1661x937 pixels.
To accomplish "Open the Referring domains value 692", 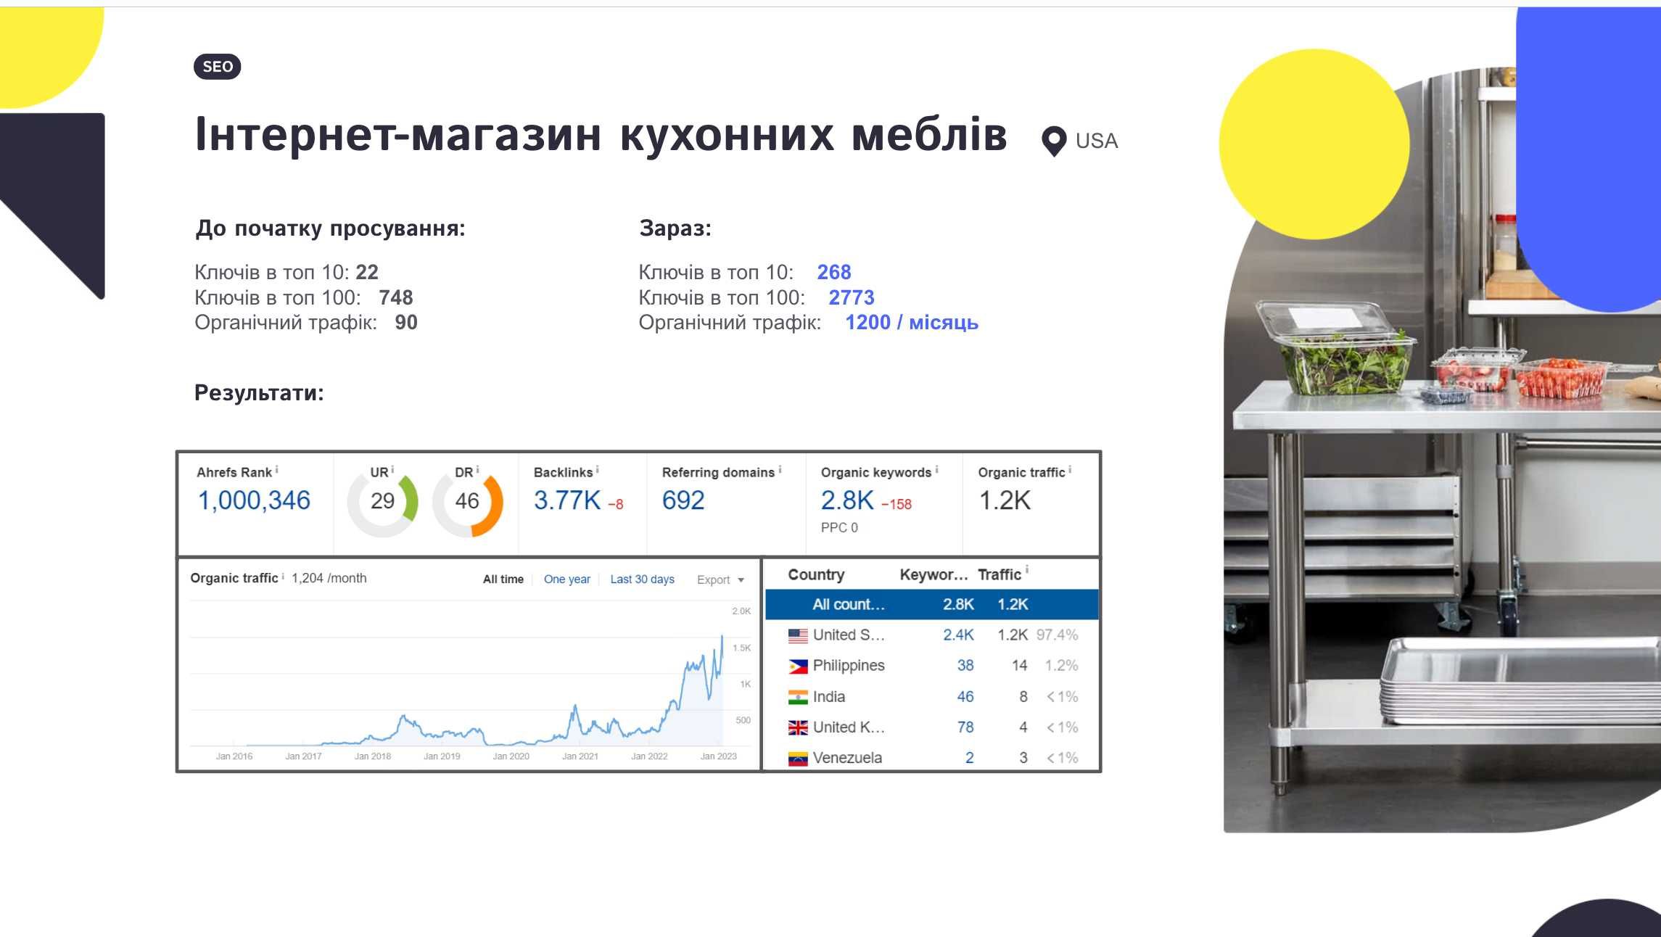I will click(683, 500).
